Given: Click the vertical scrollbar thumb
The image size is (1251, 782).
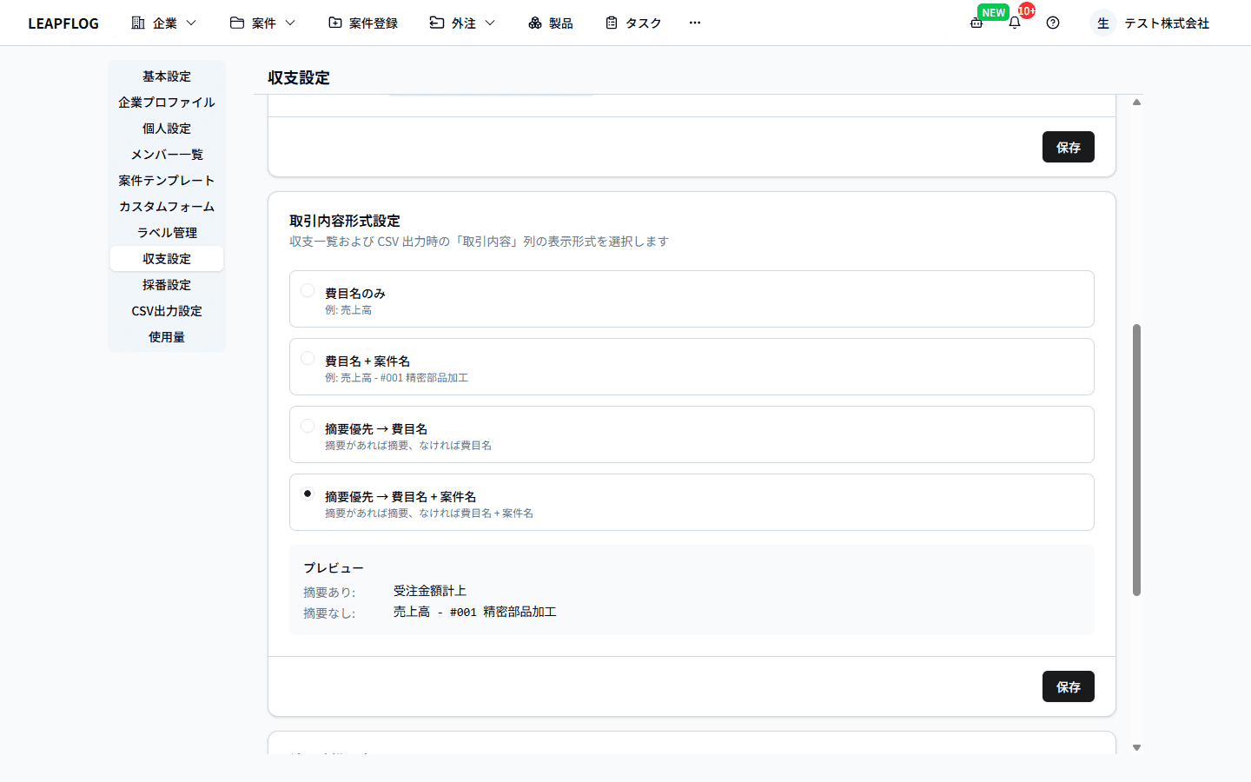Looking at the screenshot, I should click(x=1136, y=461).
